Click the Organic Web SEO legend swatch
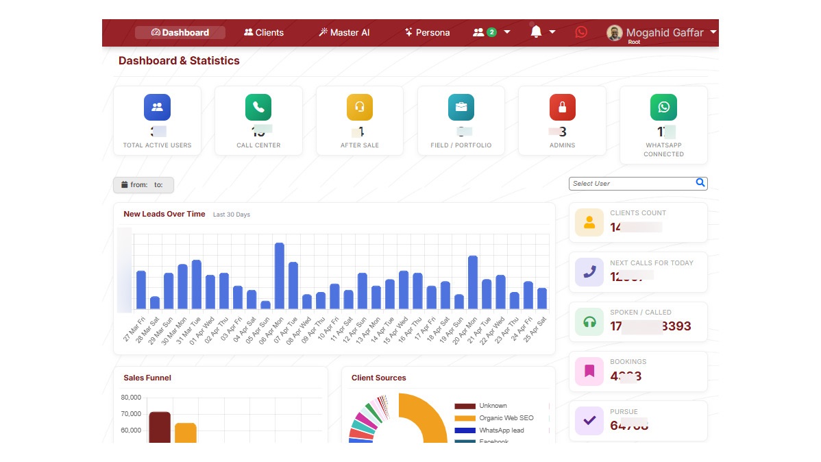 pyautogui.click(x=465, y=418)
